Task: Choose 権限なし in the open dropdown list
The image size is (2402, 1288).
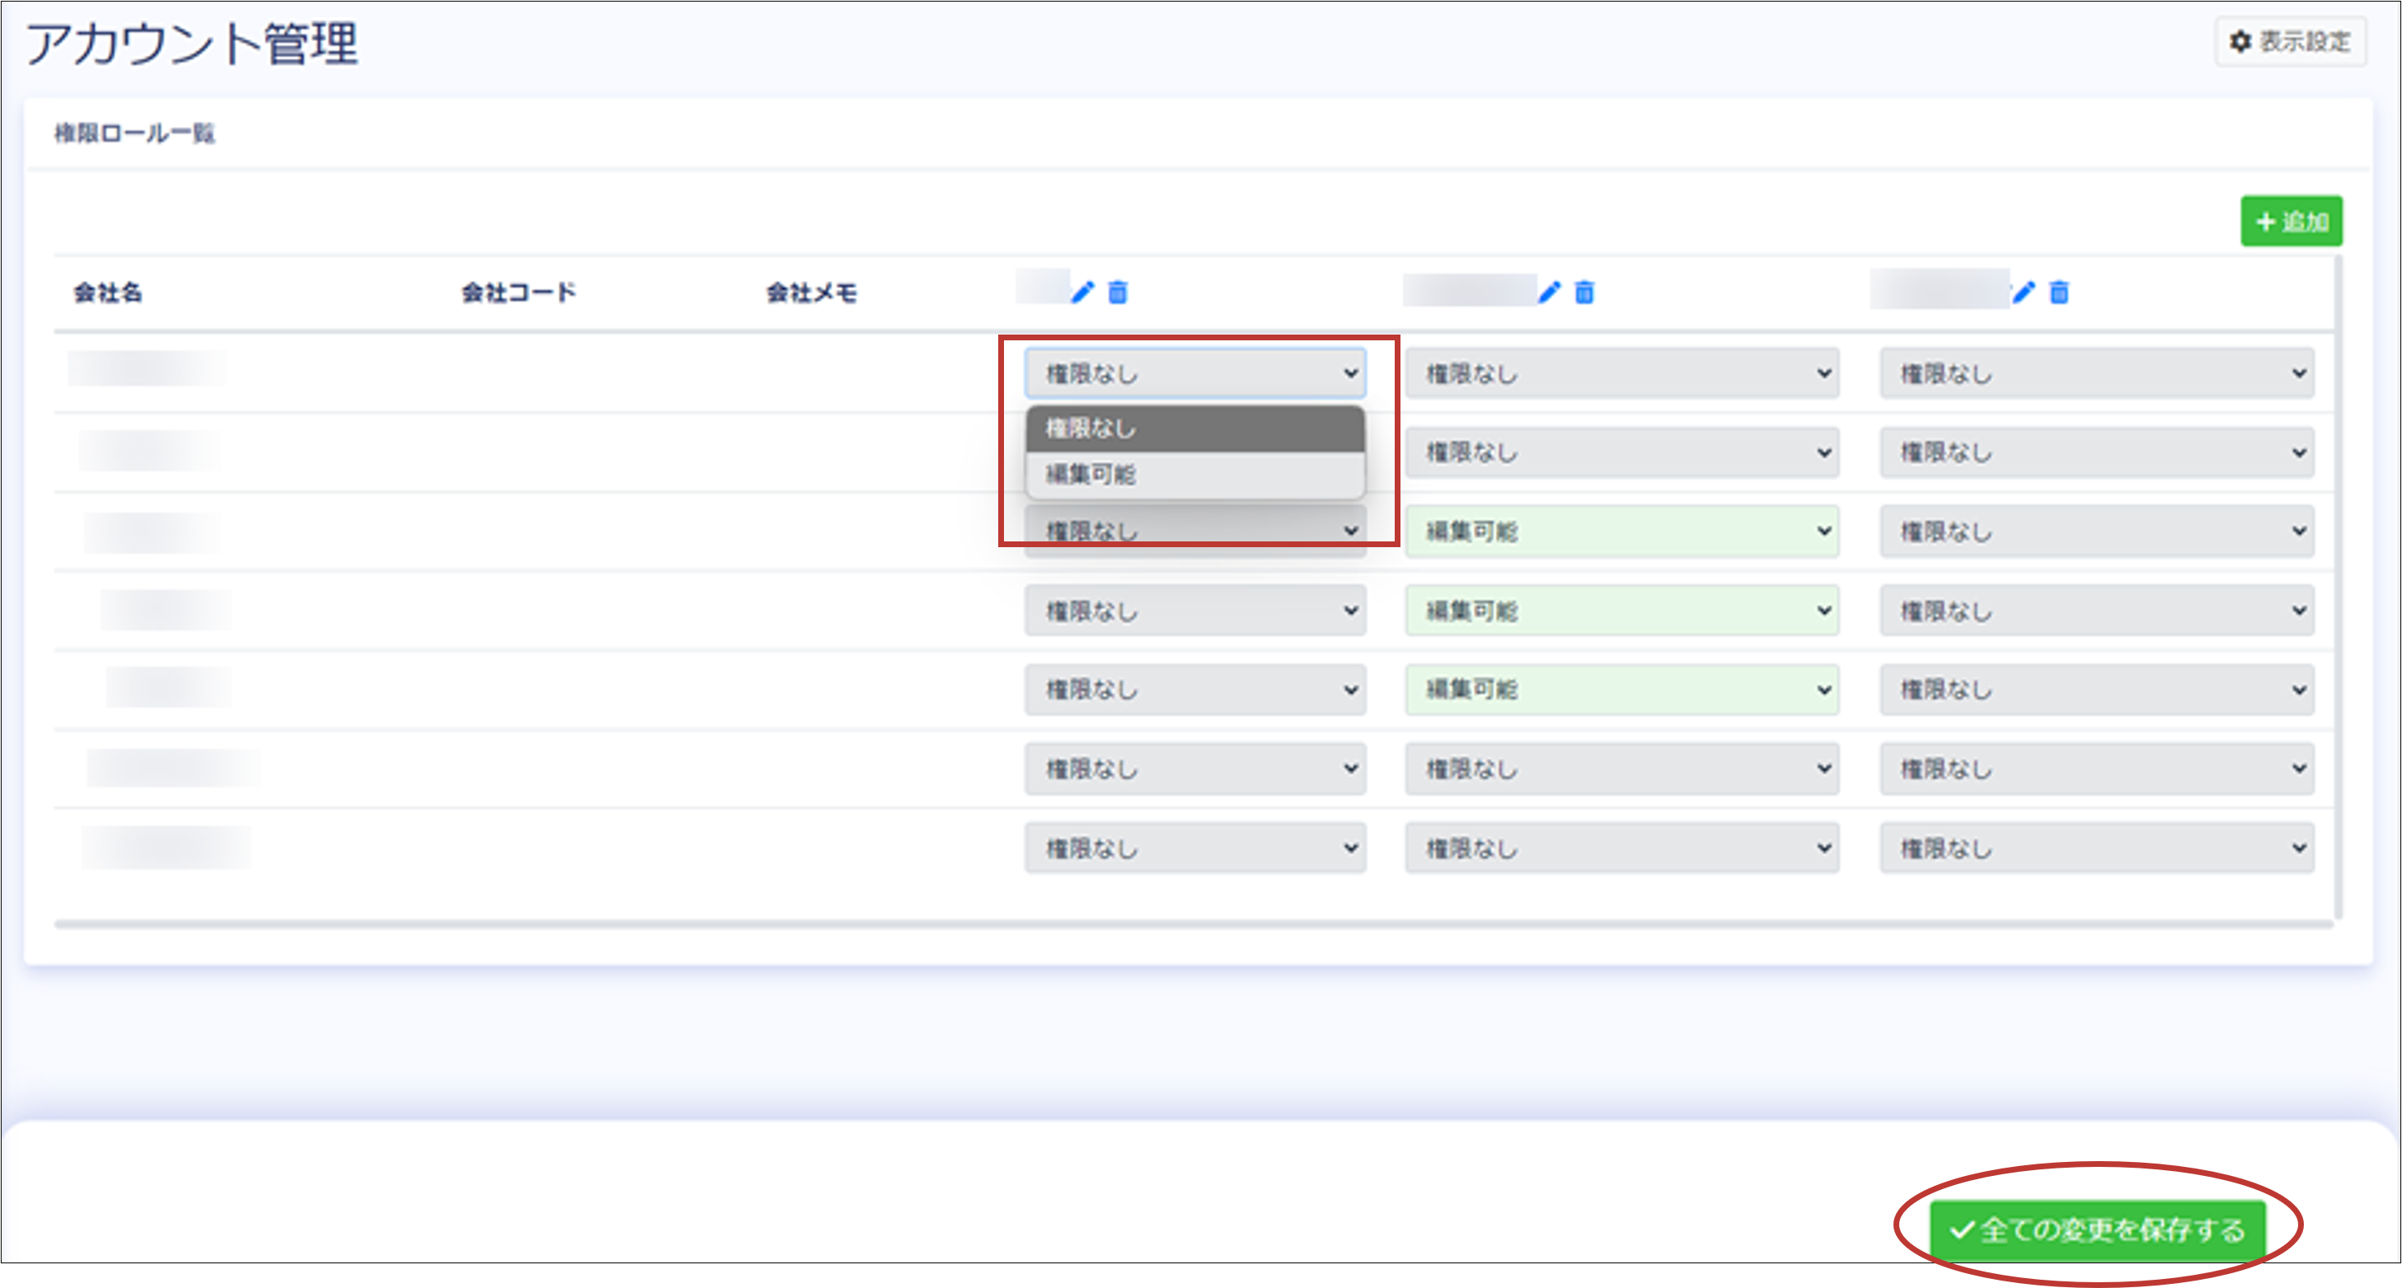Action: pyautogui.click(x=1195, y=429)
